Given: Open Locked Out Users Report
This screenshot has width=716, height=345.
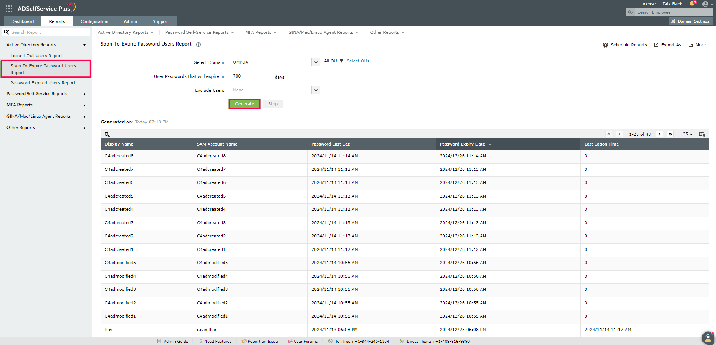Looking at the screenshot, I should pos(36,56).
